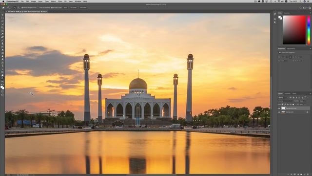Select the Hand tool
This screenshot has height=176, width=312.
pyautogui.click(x=2, y=75)
